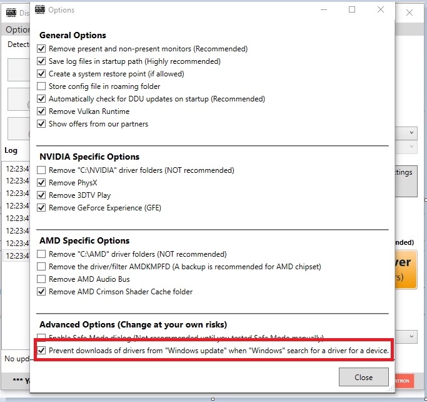This screenshot has width=427, height=402.
Task: Select the highlighted last log entry 12:23:4
Action: pos(17,256)
